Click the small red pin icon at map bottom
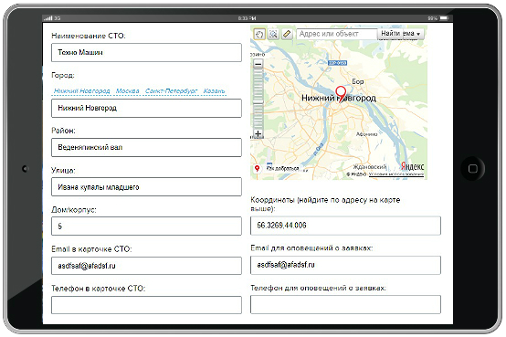 (x=257, y=168)
